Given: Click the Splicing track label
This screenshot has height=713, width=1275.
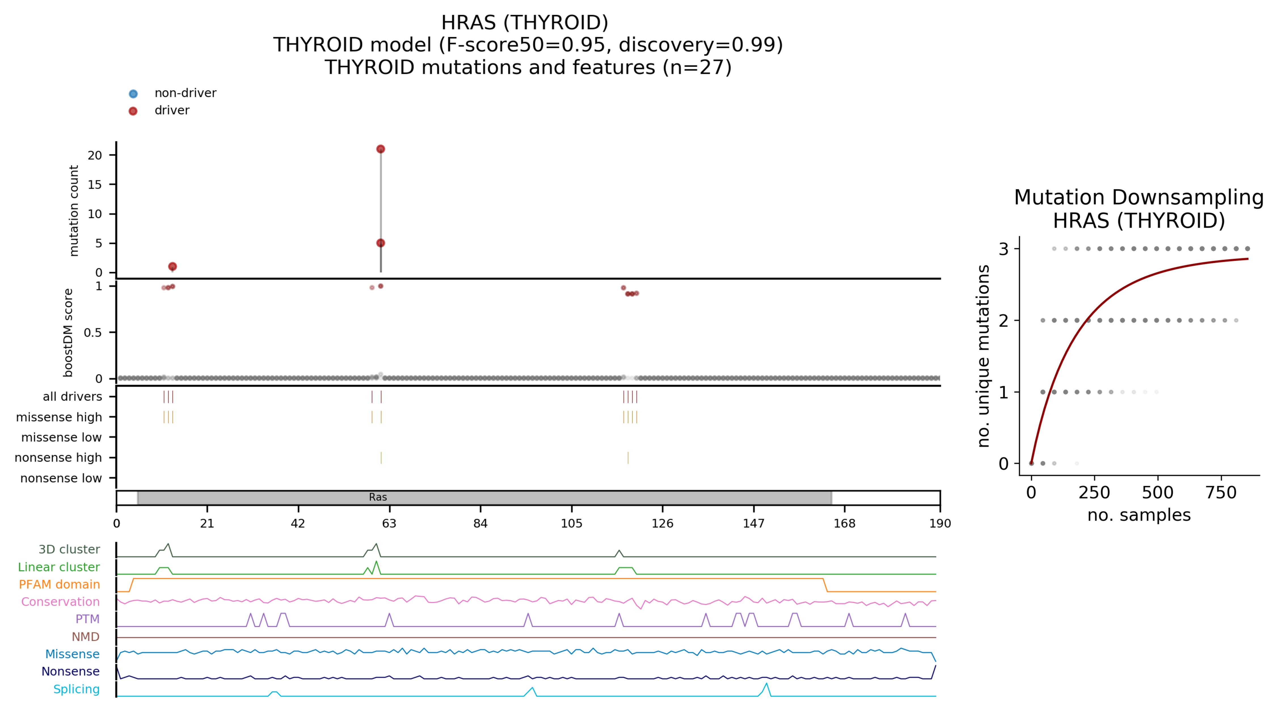Looking at the screenshot, I should tap(76, 689).
